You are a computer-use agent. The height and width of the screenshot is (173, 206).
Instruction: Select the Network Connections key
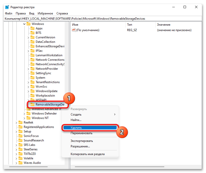tap(50, 60)
